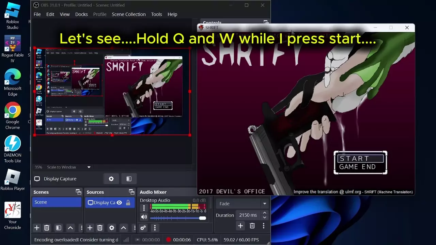Image resolution: width=436 pixels, height=245 pixels.
Task: Remove the selected scene with trash icon
Action: coord(47,228)
